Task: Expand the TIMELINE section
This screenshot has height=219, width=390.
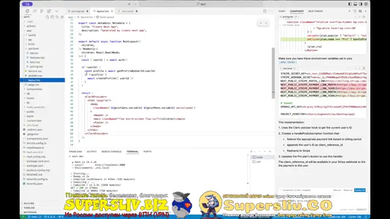Action: click(x=29, y=208)
